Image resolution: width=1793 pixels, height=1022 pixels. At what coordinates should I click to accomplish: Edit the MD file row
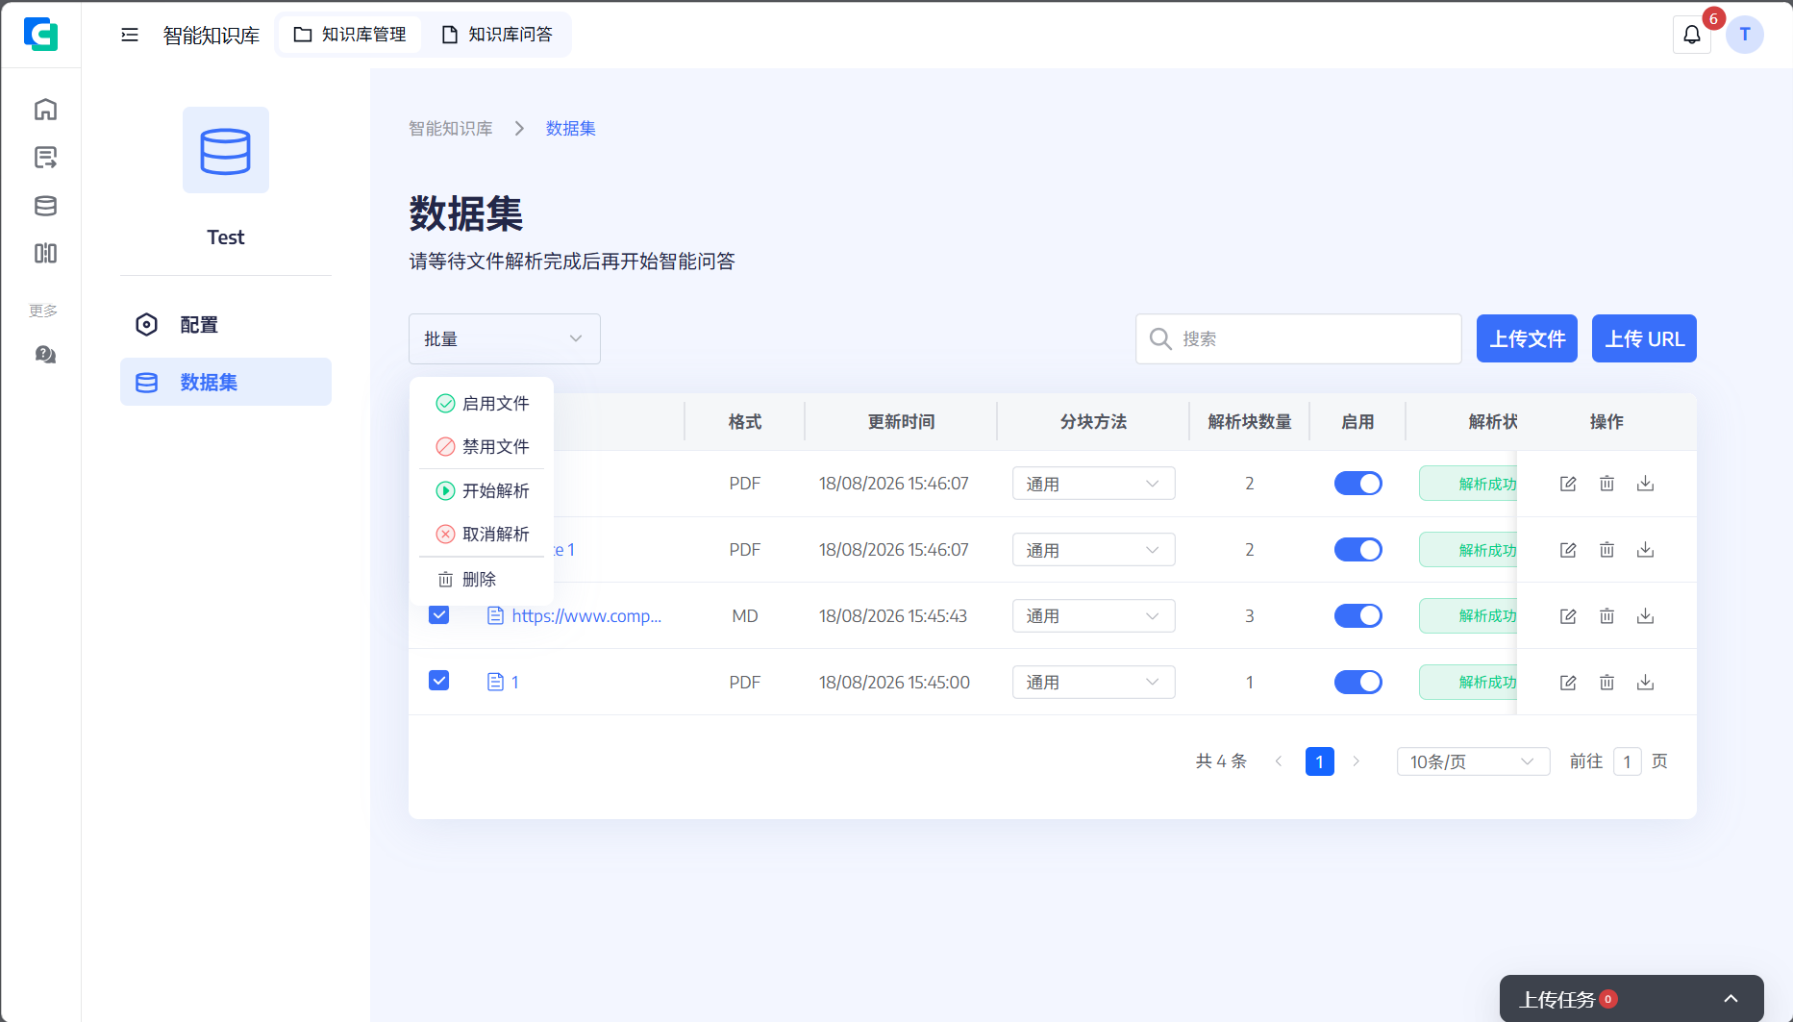[x=1568, y=616]
